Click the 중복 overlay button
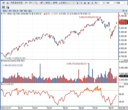Viewport: 128px width, 110px height. tap(55, 3)
